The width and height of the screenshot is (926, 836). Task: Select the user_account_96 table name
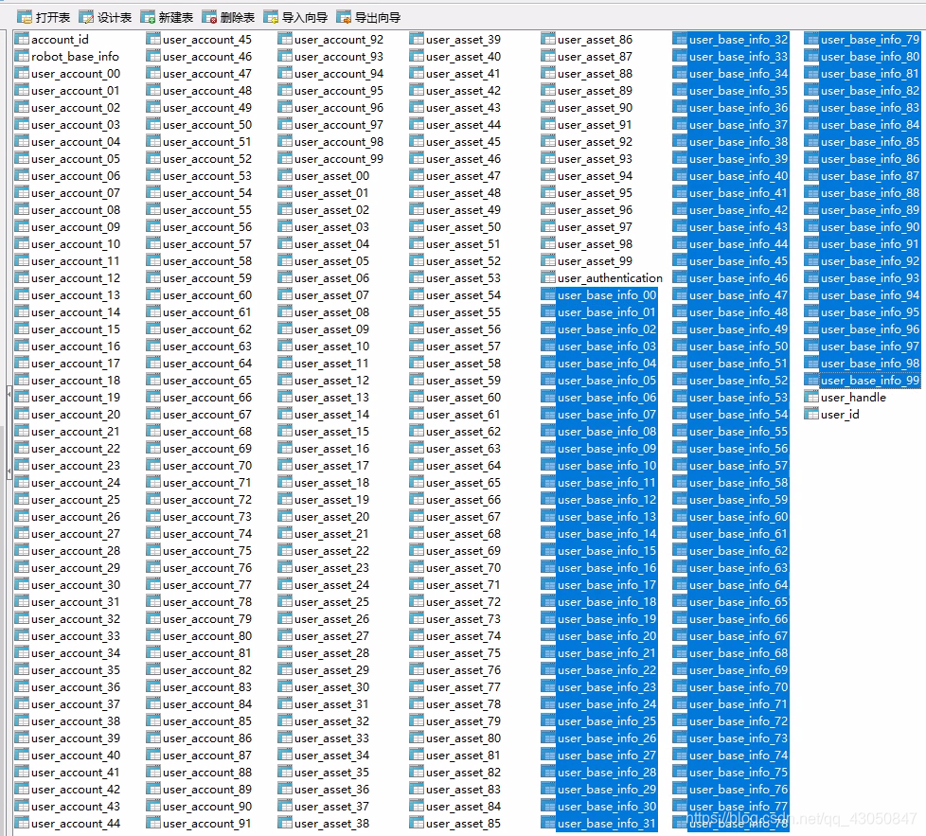(339, 108)
